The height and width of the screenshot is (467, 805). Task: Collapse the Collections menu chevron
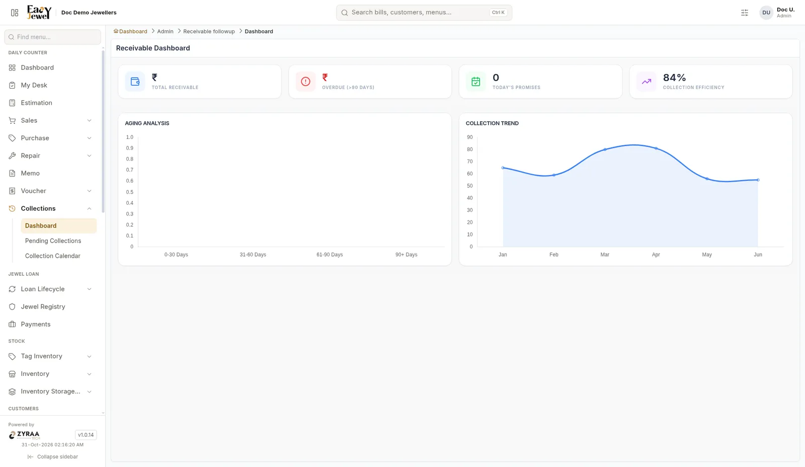coord(89,208)
